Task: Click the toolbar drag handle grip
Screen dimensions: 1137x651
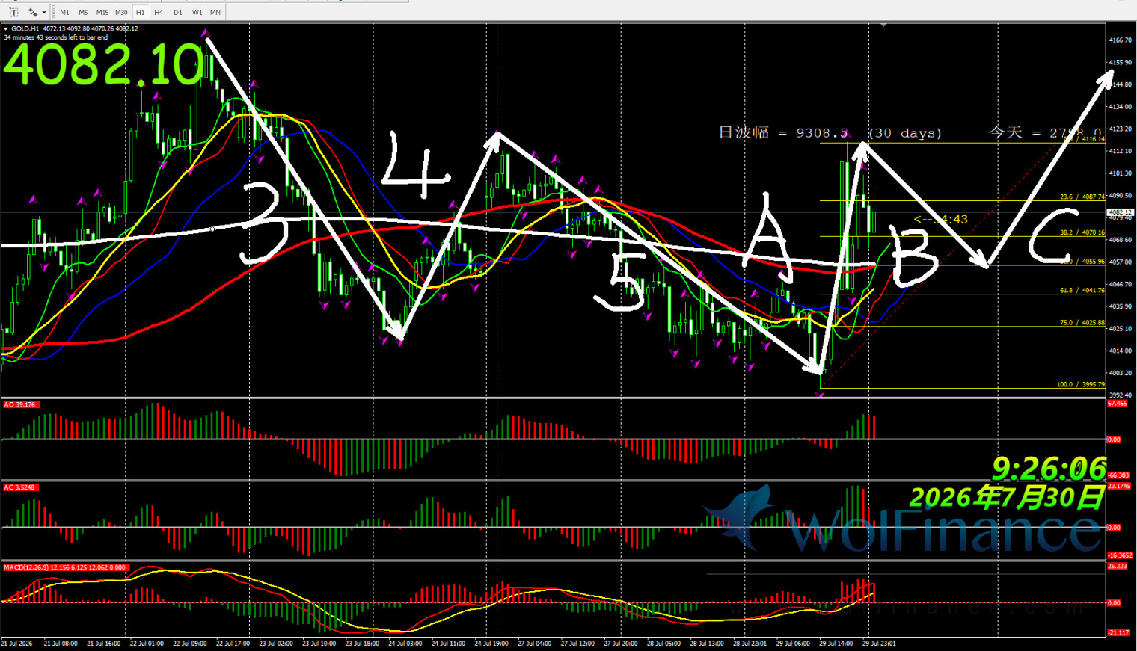Action: pyautogui.click(x=53, y=12)
